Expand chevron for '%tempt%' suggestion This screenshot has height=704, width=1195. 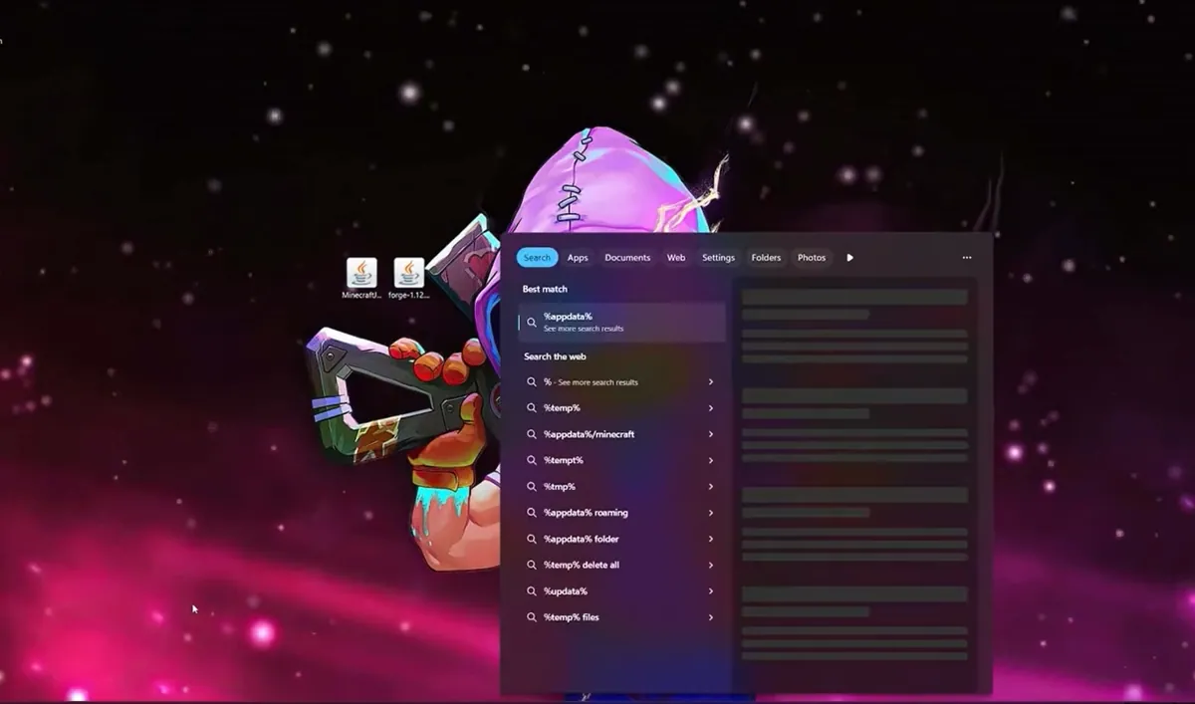pyautogui.click(x=711, y=461)
